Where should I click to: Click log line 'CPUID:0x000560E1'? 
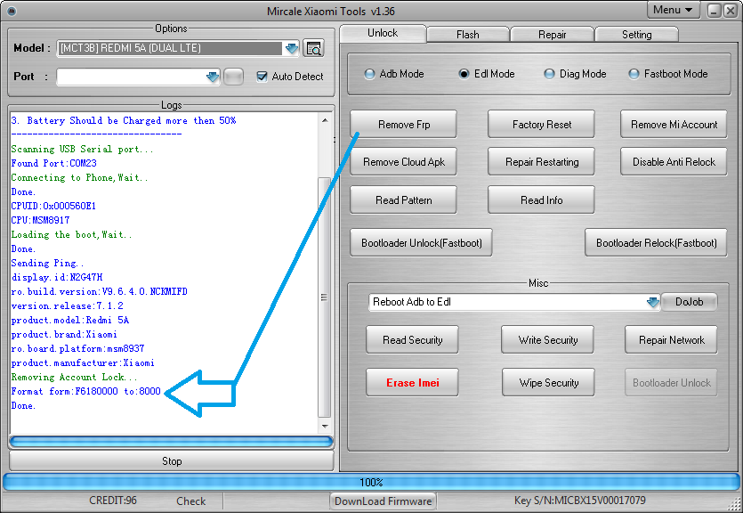coord(53,206)
